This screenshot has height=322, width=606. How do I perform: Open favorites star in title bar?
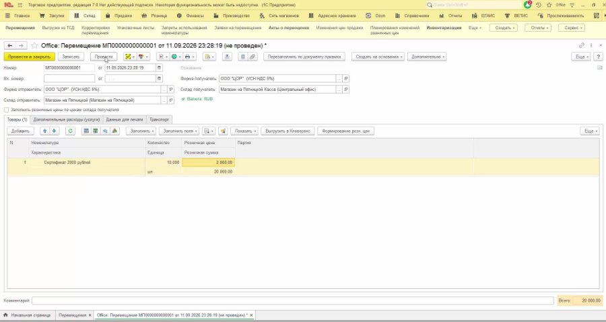pos(549,5)
